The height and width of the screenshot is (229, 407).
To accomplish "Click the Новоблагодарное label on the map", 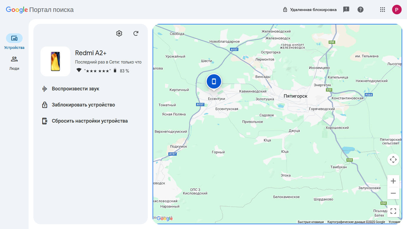I will [225, 41].
